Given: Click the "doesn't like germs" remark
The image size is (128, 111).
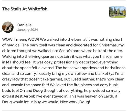Looking at the screenshot, I should 41,79.
